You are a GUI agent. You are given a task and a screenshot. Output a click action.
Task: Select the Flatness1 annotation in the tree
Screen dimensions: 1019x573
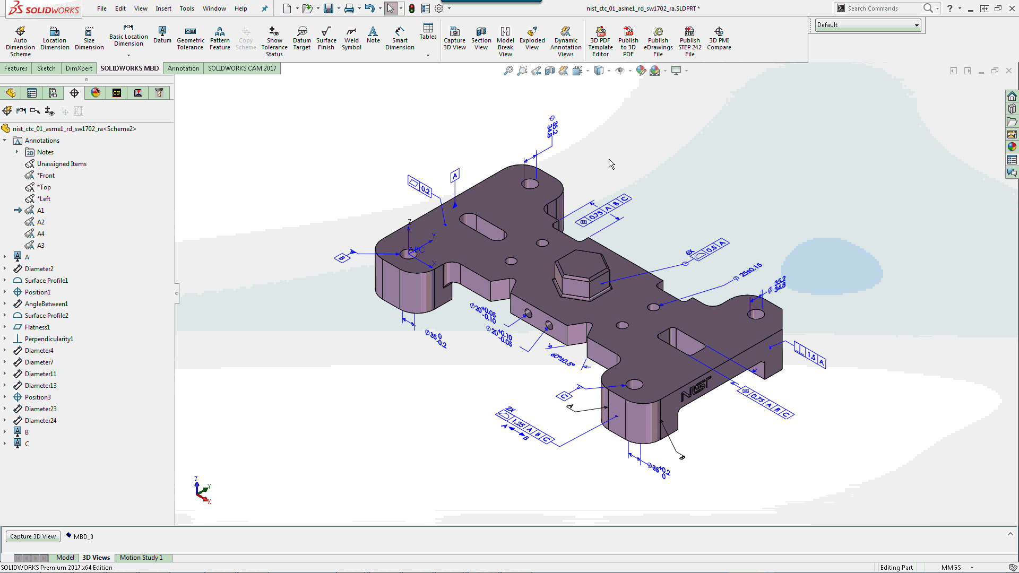pos(36,327)
